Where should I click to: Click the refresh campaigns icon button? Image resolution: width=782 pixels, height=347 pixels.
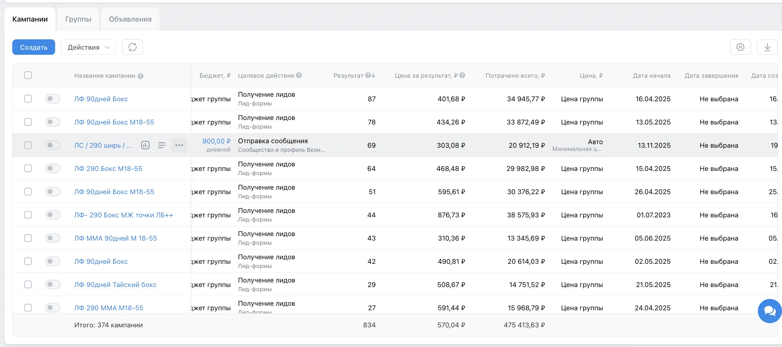tap(132, 47)
